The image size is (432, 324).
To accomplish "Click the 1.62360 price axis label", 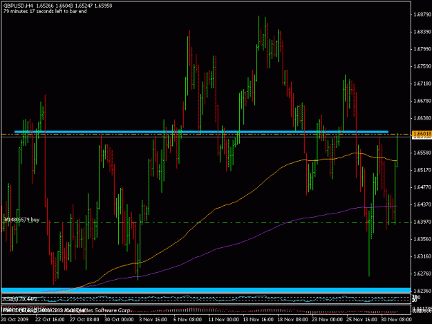I will click(x=422, y=291).
